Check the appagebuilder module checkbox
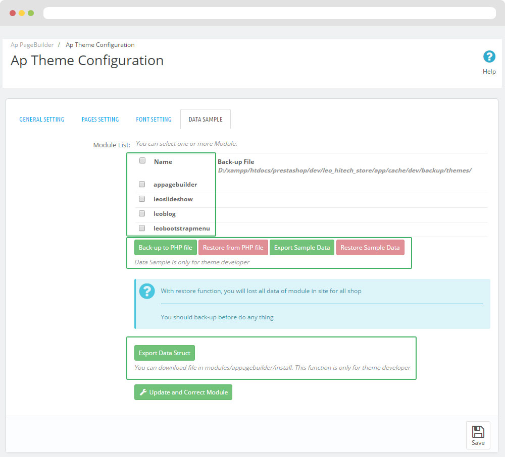505x457 pixels. click(142, 184)
